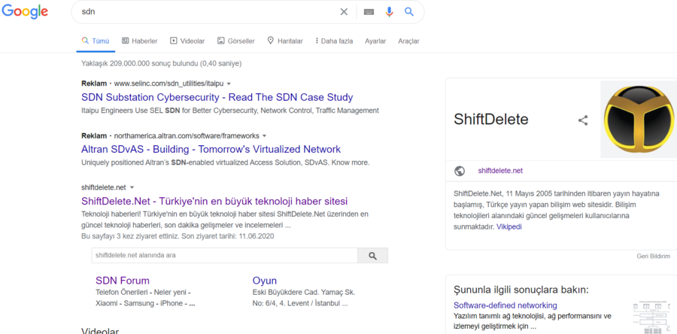Click the software-defined networking diagram thumbnail
This screenshot has height=334, width=677.
(x=653, y=317)
